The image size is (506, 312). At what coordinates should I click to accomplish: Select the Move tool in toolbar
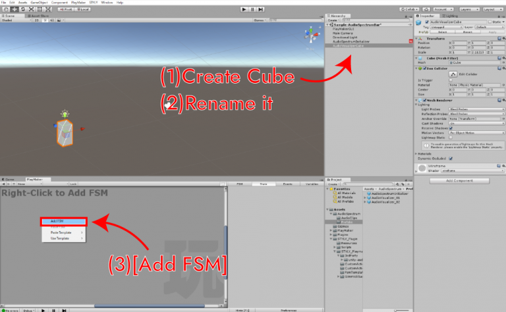point(13,10)
